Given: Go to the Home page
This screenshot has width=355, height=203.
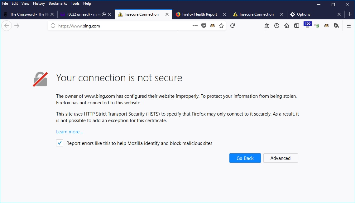Looking at the screenshot, I should [x=287, y=26].
